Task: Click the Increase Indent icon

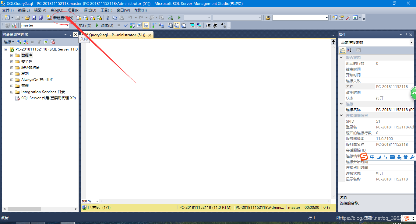Action: 215,25
